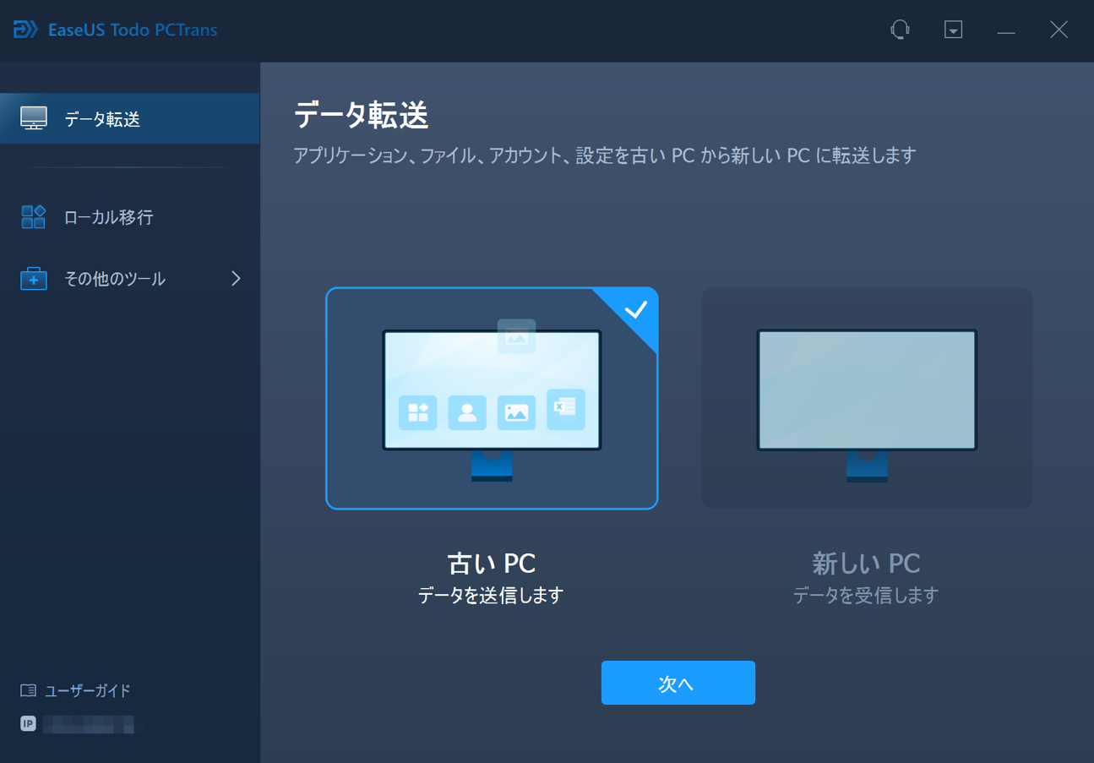Viewport: 1094px width, 763px height.
Task: Open the customer support headset icon
Action: pos(900,30)
